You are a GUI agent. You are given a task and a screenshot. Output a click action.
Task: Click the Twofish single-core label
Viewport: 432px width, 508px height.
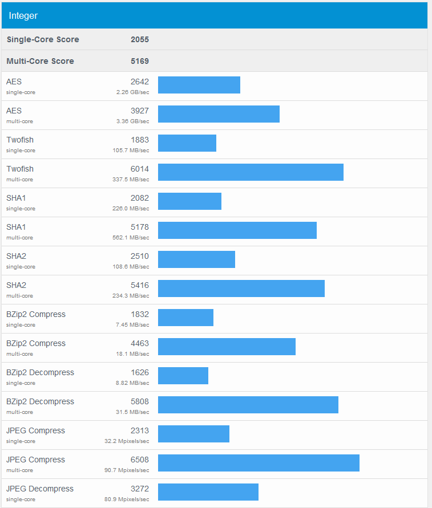20,140
